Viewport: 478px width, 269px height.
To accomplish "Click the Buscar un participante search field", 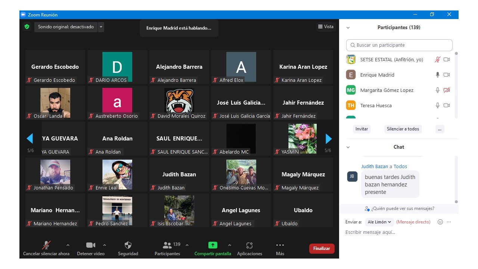I will (x=399, y=45).
